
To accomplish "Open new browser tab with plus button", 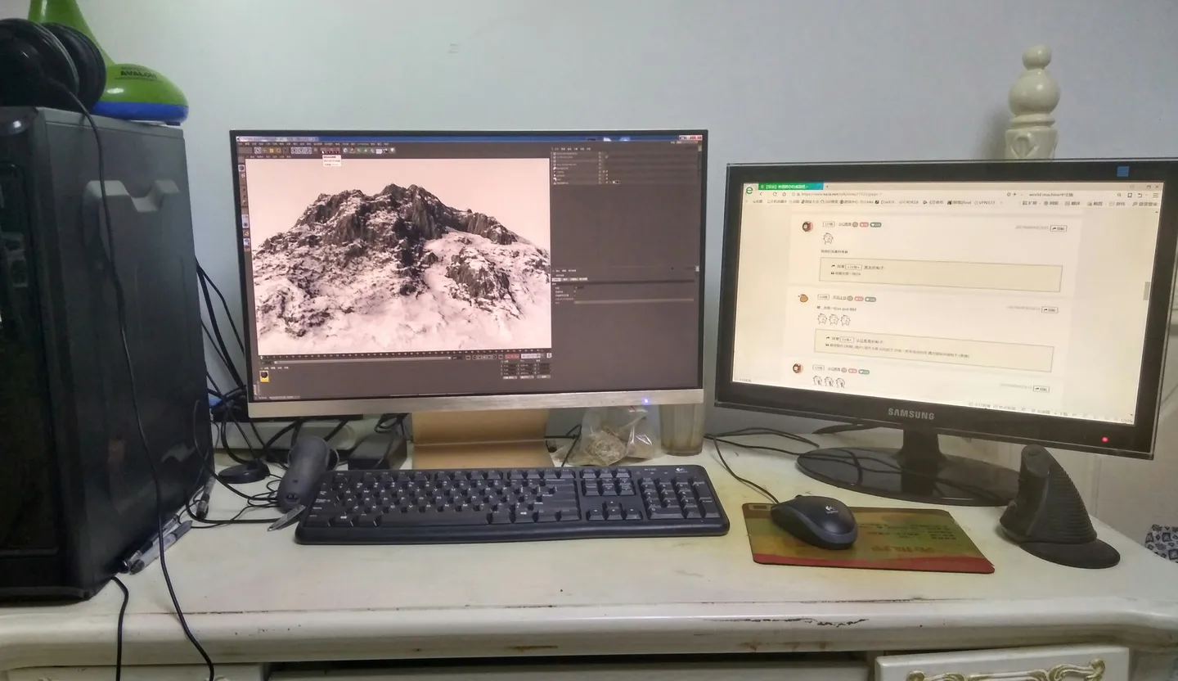I will coord(827,187).
